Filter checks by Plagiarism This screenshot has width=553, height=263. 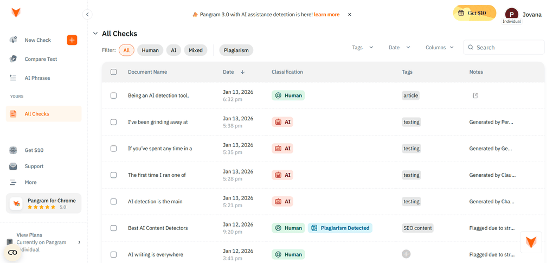click(x=236, y=50)
